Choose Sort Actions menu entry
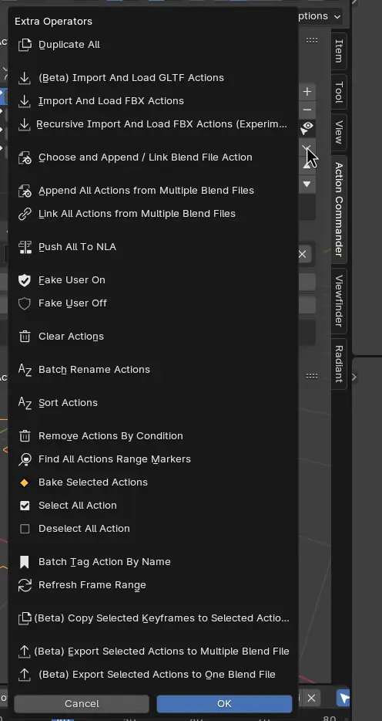The height and width of the screenshot is (721, 382). [152, 403]
